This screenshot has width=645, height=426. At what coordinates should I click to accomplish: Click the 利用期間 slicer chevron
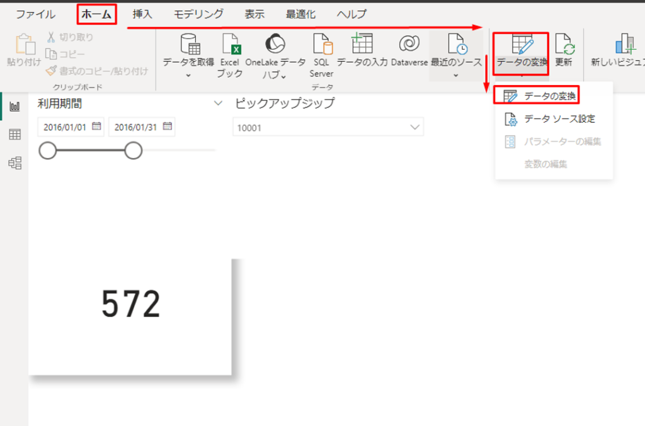click(218, 104)
